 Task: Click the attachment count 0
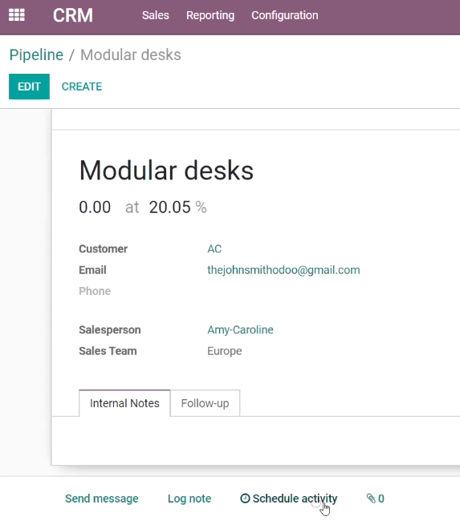(381, 499)
